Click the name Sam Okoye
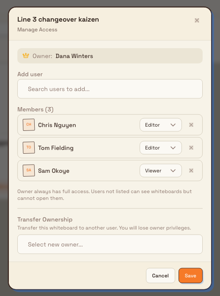 (54, 171)
